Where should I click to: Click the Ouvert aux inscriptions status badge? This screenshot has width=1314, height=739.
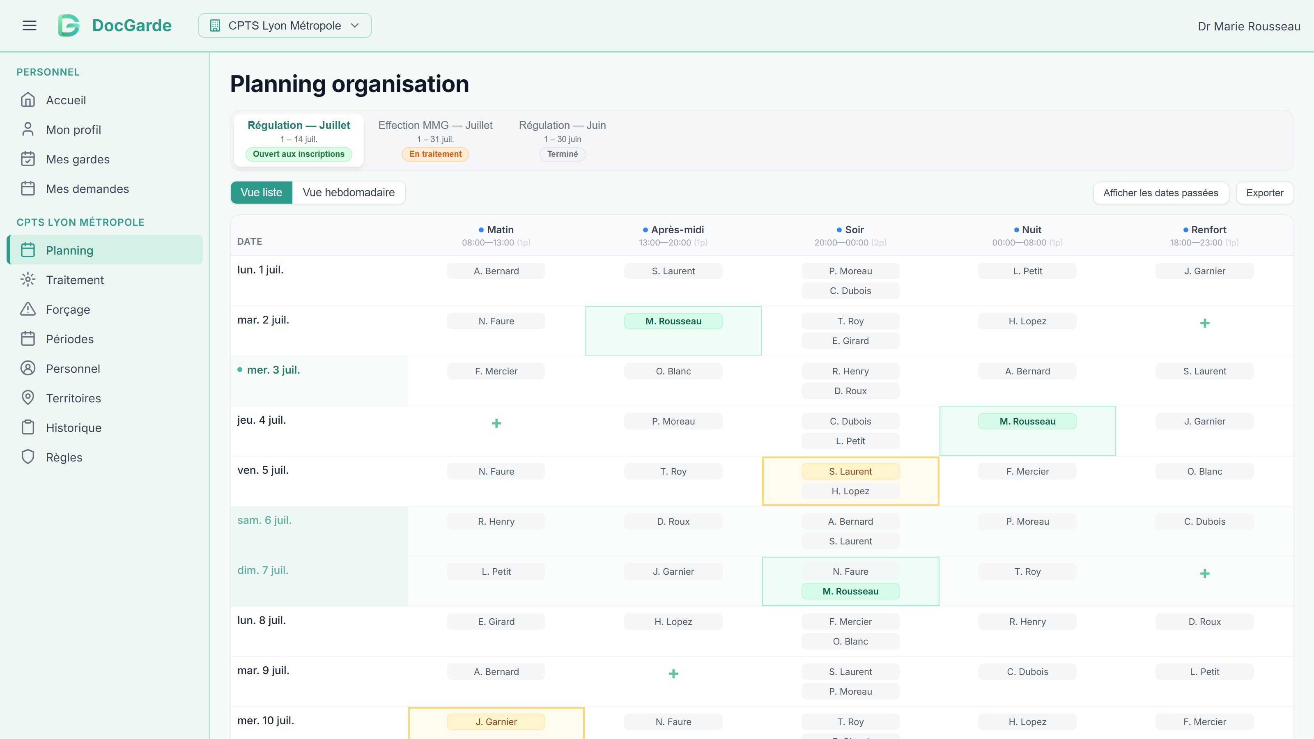tap(299, 154)
